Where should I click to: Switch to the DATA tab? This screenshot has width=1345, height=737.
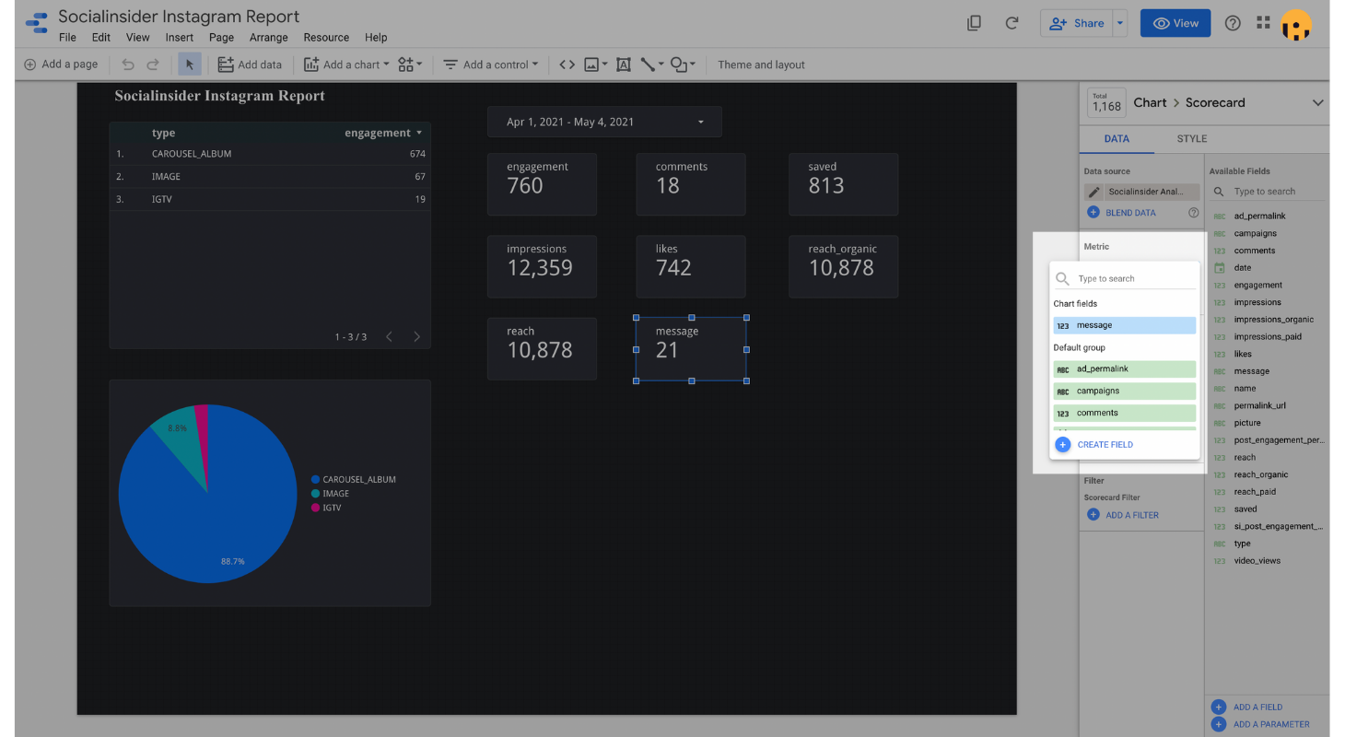click(x=1117, y=139)
